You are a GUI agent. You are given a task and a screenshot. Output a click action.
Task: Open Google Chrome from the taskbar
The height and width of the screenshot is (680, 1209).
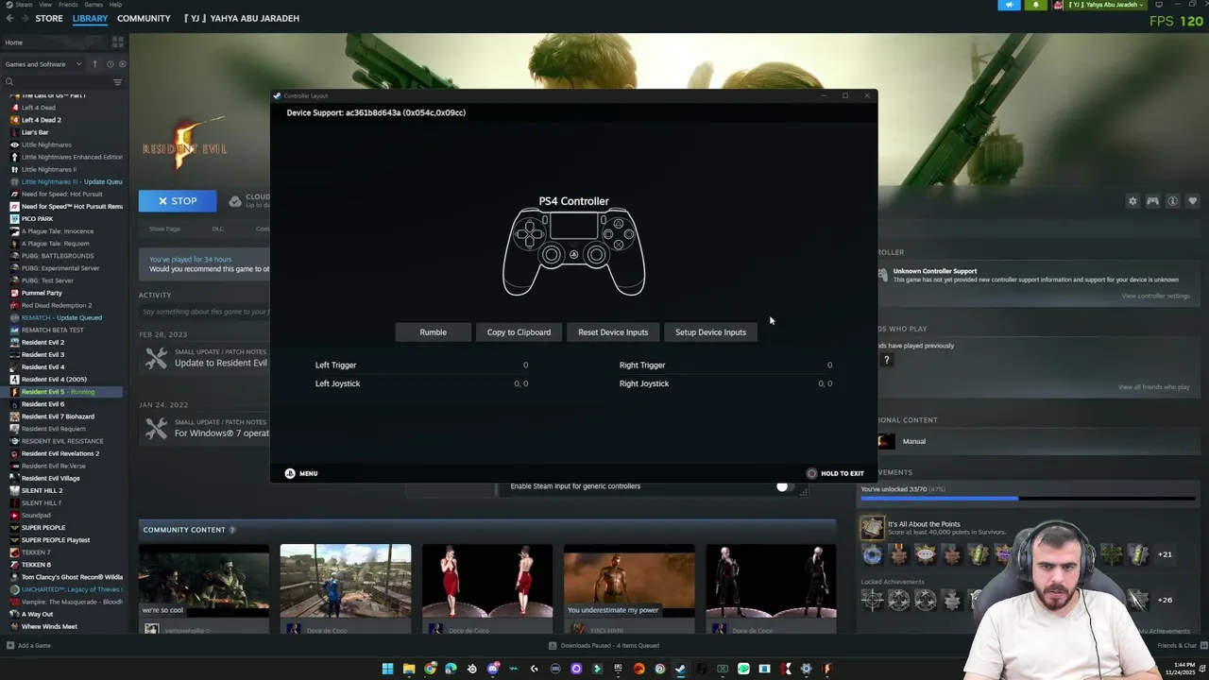430,669
